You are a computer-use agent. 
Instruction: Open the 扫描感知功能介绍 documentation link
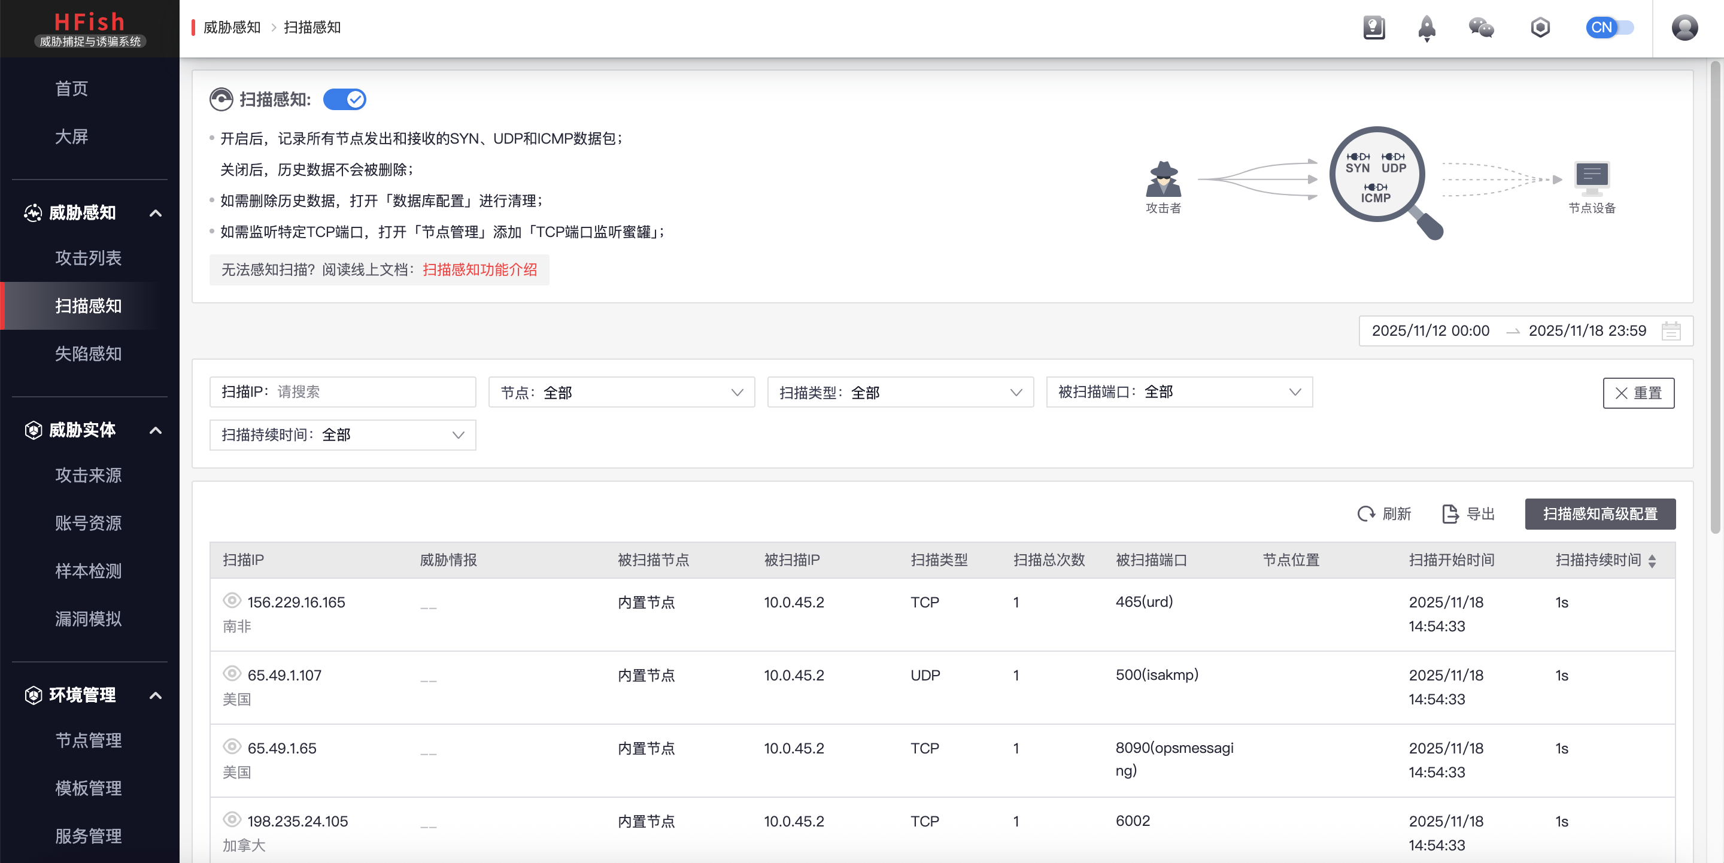[x=479, y=269]
